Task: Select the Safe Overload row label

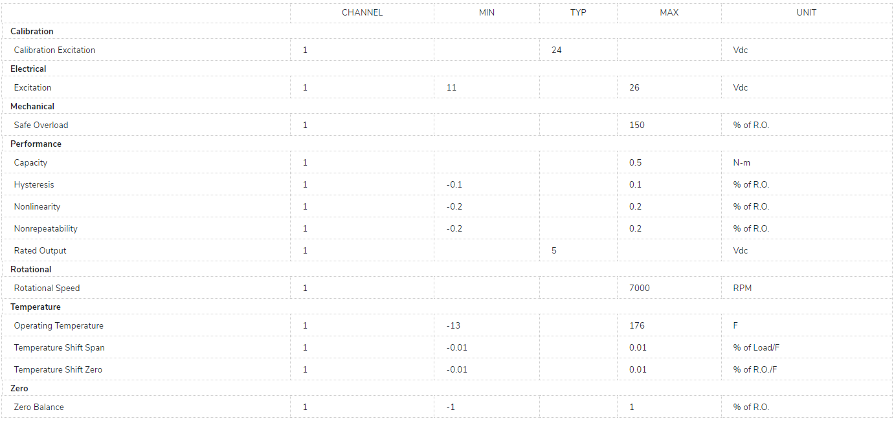Action: [41, 125]
